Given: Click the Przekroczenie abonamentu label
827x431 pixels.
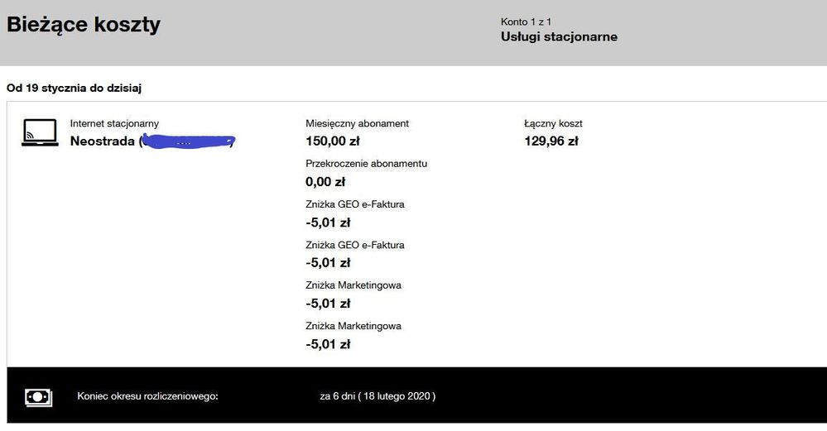Looking at the screenshot, I should pos(366,164).
